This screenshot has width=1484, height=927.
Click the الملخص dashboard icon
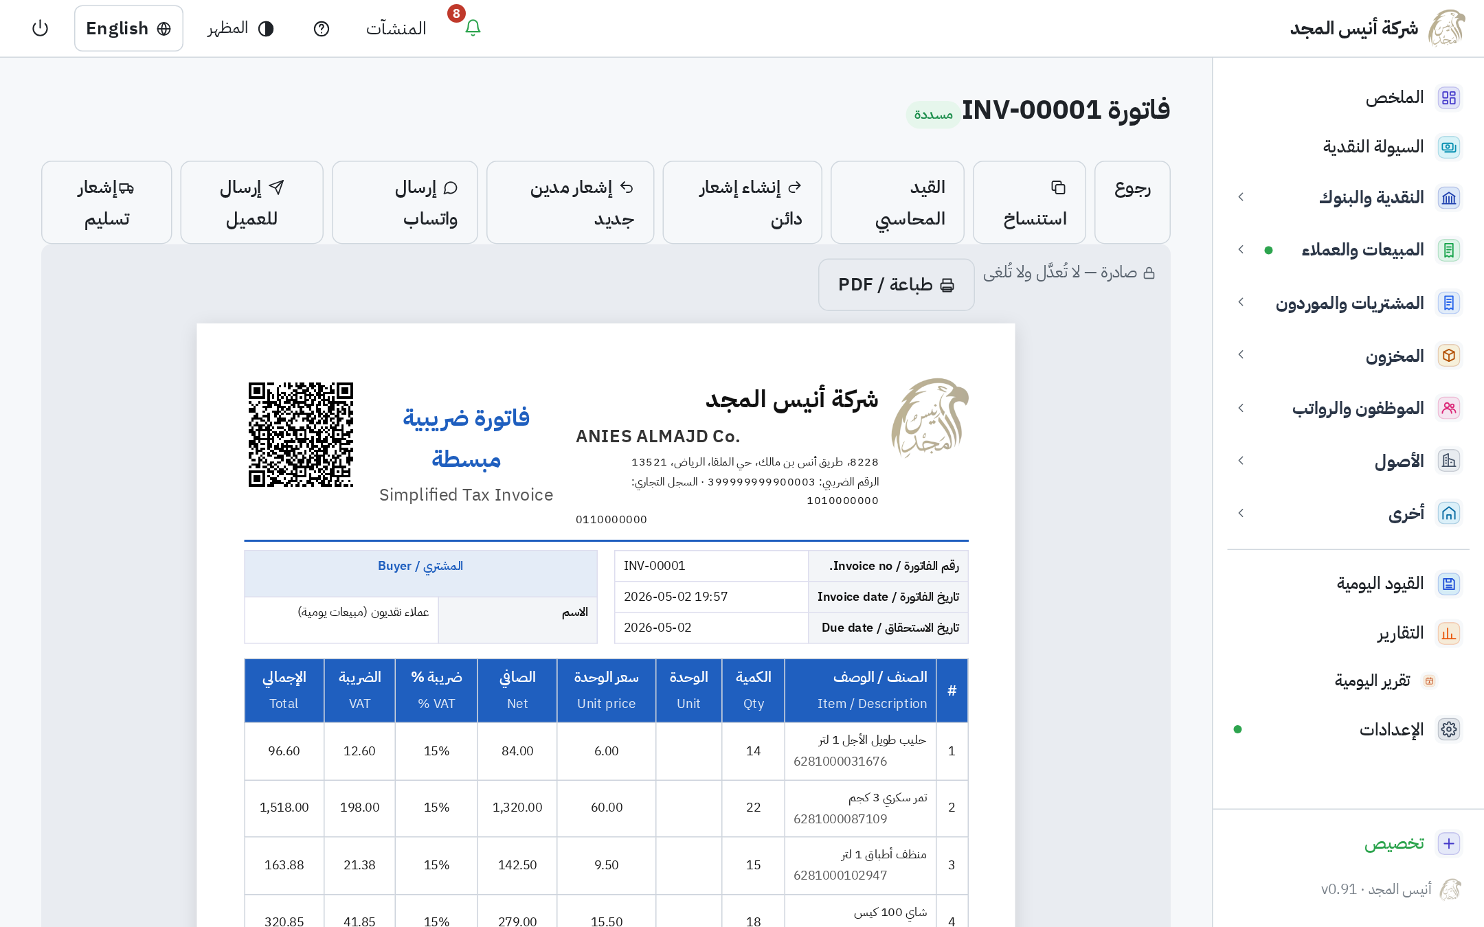tap(1449, 98)
